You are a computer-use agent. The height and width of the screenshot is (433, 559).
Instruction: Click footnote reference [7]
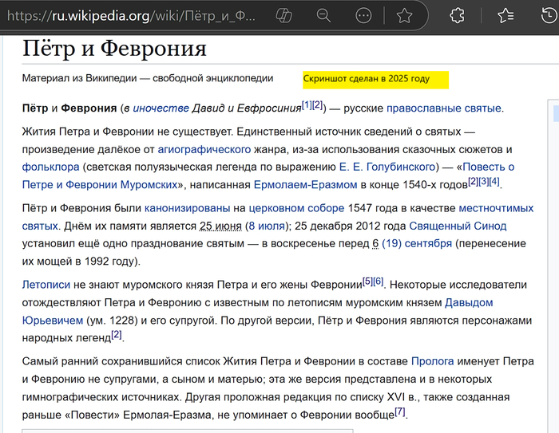(x=400, y=412)
